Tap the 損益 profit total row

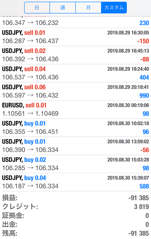75,198
